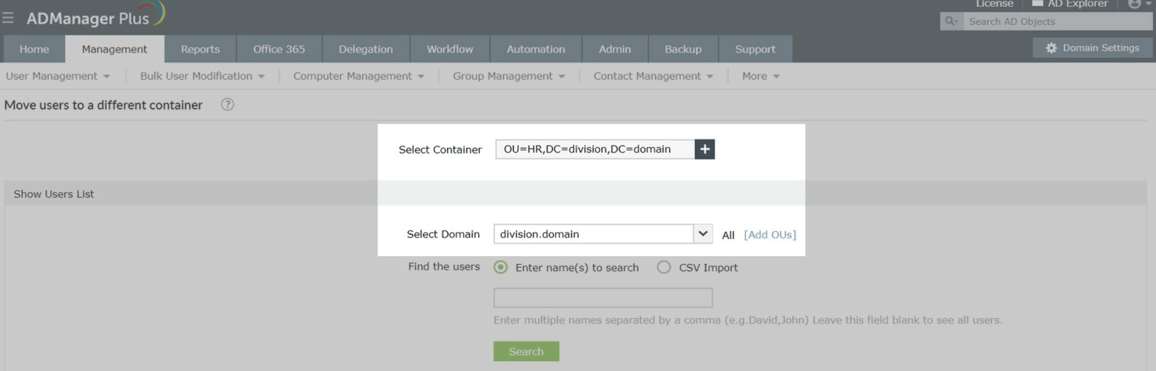Expand the User Management menu
Screen dimensions: 1156x371
(x=58, y=76)
